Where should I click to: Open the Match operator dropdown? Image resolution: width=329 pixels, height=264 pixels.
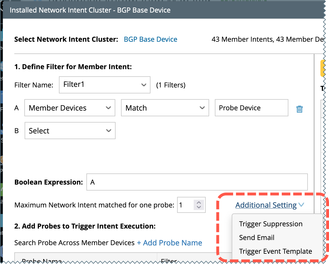(165, 108)
